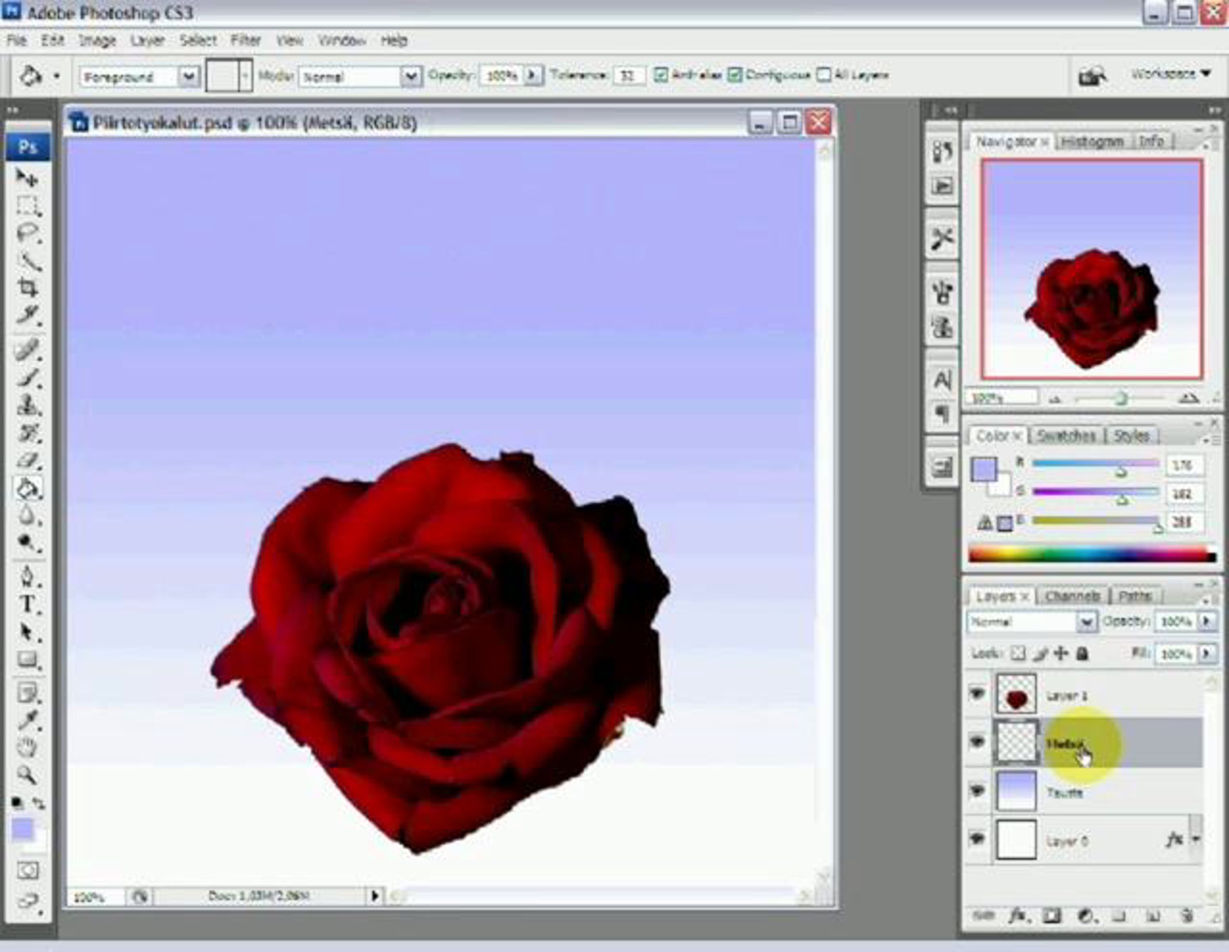This screenshot has width=1229, height=952.
Task: Select the Eraser tool
Action: coord(27,461)
